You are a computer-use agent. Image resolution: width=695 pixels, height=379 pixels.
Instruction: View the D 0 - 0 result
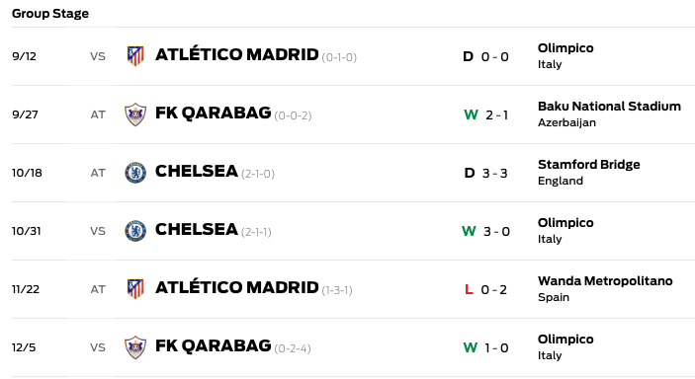coord(485,56)
